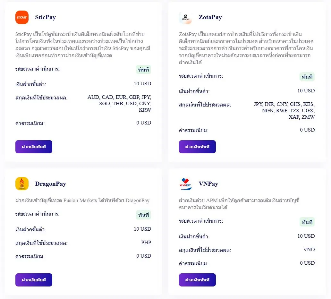
Task: Click the deposit button under DragonPay
Action: pos(34,280)
